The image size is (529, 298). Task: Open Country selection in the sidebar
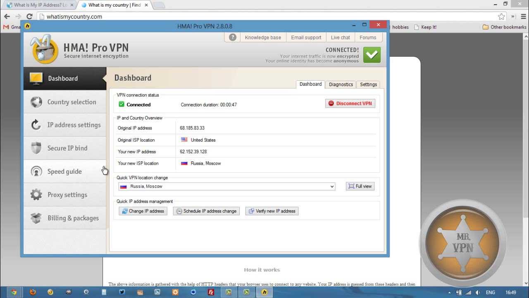(65, 102)
